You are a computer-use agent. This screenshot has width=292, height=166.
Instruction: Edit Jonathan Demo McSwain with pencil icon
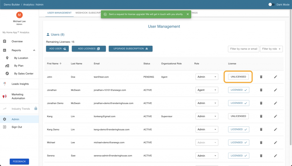[x=275, y=103]
